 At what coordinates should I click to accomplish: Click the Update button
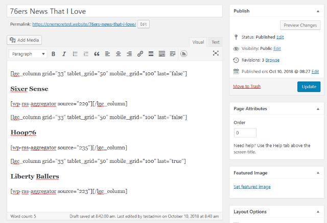(x=309, y=87)
